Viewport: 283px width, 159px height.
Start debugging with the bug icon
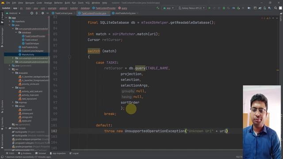224,8
